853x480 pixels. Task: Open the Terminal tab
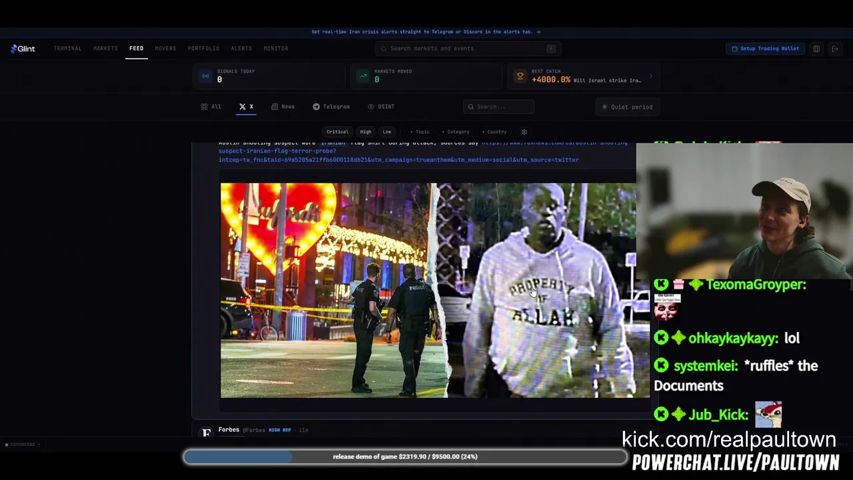[67, 49]
